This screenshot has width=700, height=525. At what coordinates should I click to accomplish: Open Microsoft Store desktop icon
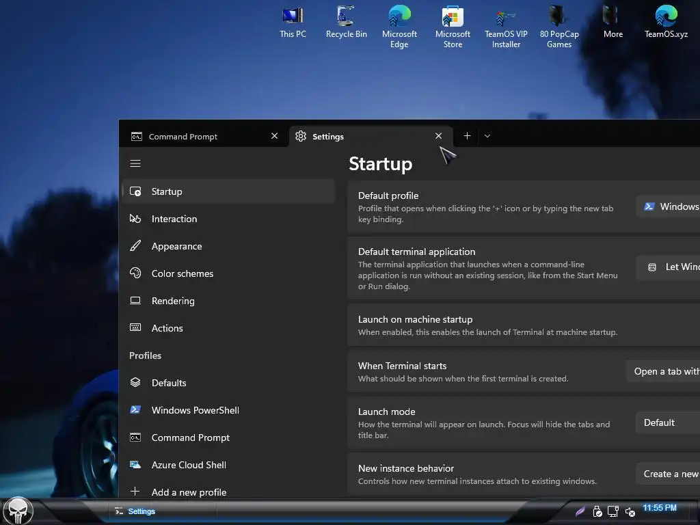pos(453,27)
